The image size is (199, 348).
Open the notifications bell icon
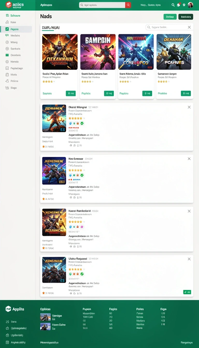click(x=179, y=5)
